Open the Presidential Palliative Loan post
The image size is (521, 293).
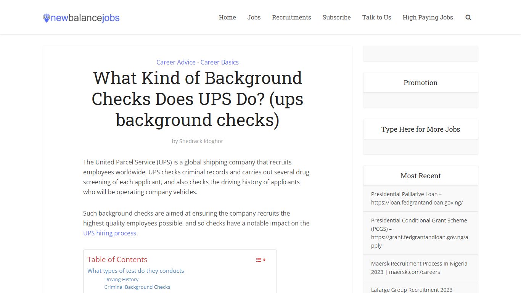[x=417, y=198]
